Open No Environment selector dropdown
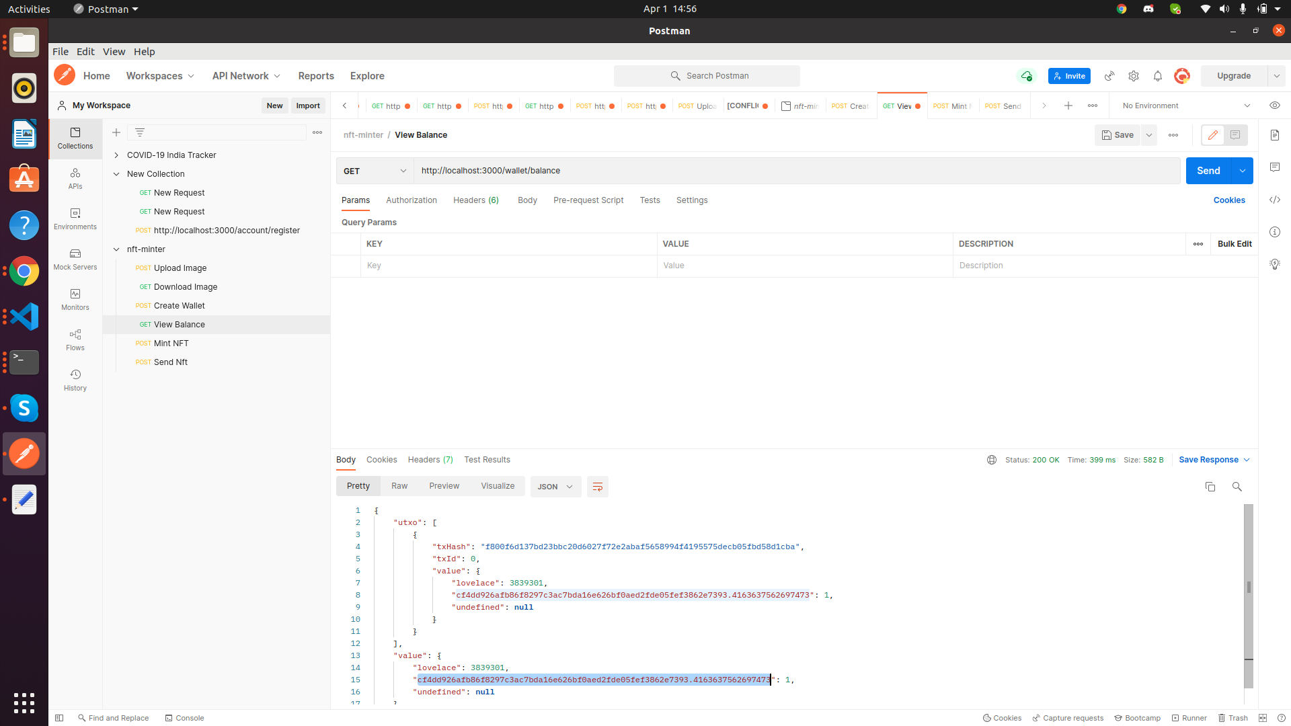The height and width of the screenshot is (726, 1291). (1186, 106)
